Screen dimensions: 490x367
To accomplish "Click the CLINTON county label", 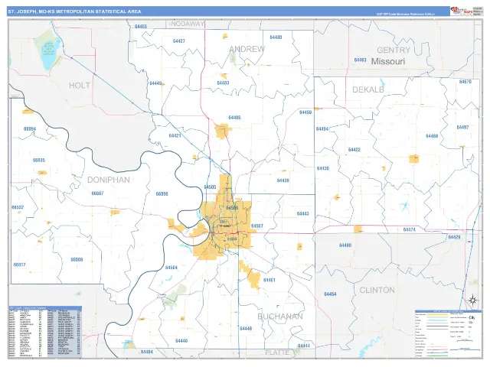I will [377, 291].
